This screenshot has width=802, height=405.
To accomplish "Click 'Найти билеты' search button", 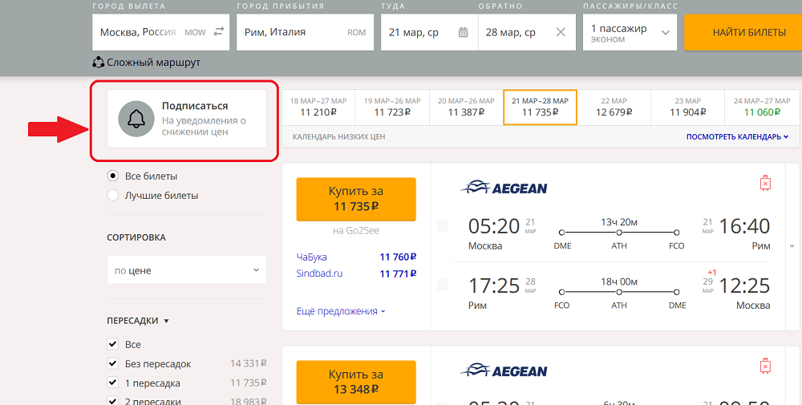I will [743, 32].
